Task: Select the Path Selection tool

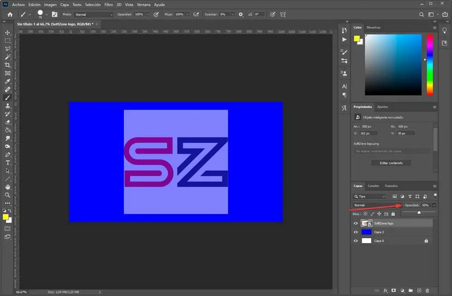Action: pos(8,171)
